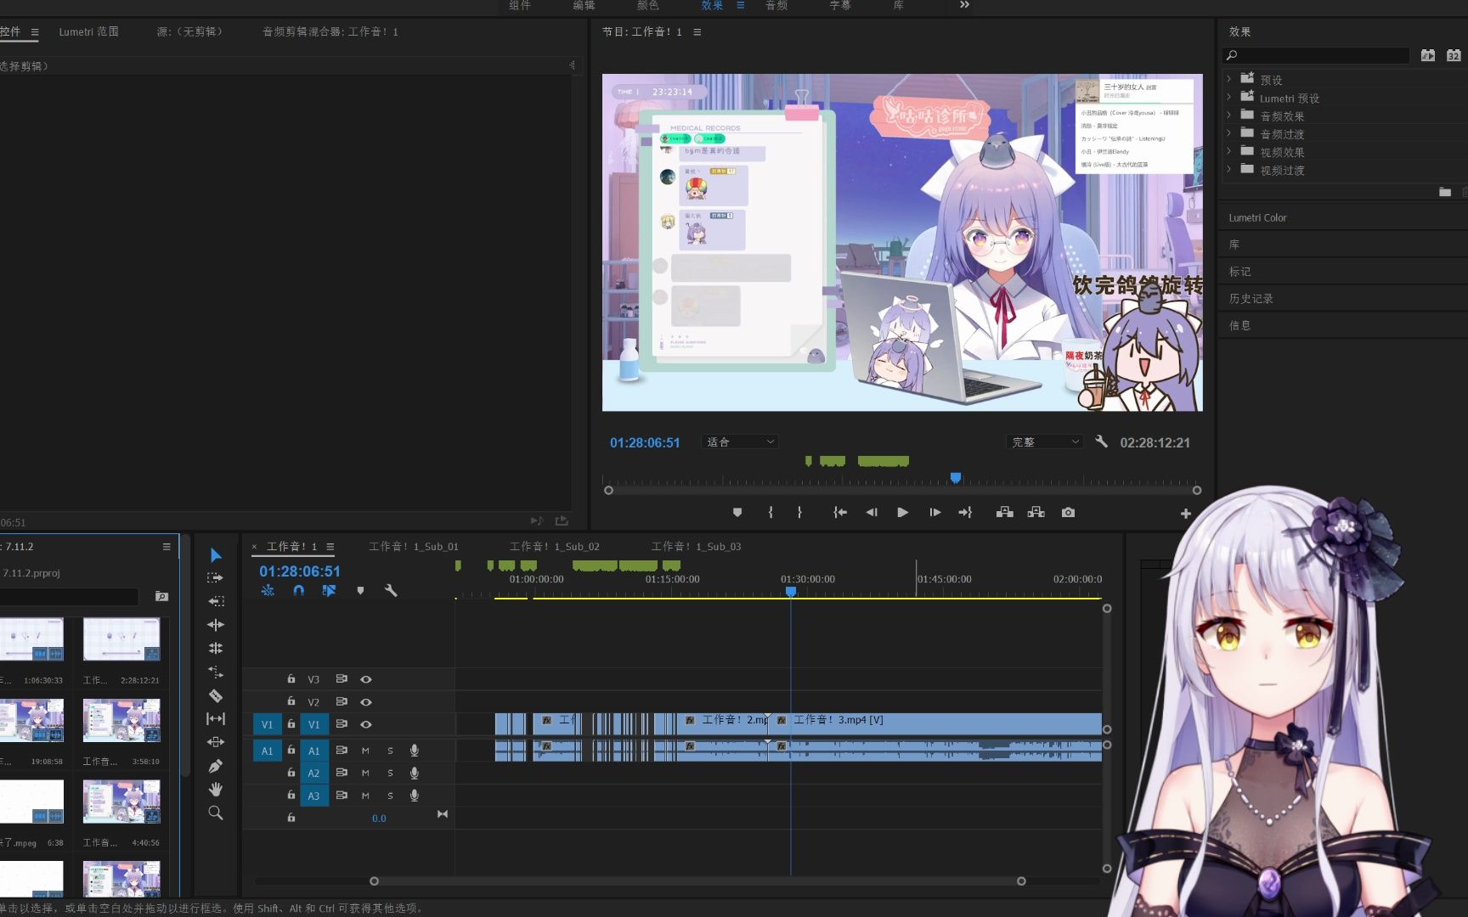Viewport: 1468px width, 917px height.
Task: Toggle sync lock on V1 track
Action: tap(342, 724)
